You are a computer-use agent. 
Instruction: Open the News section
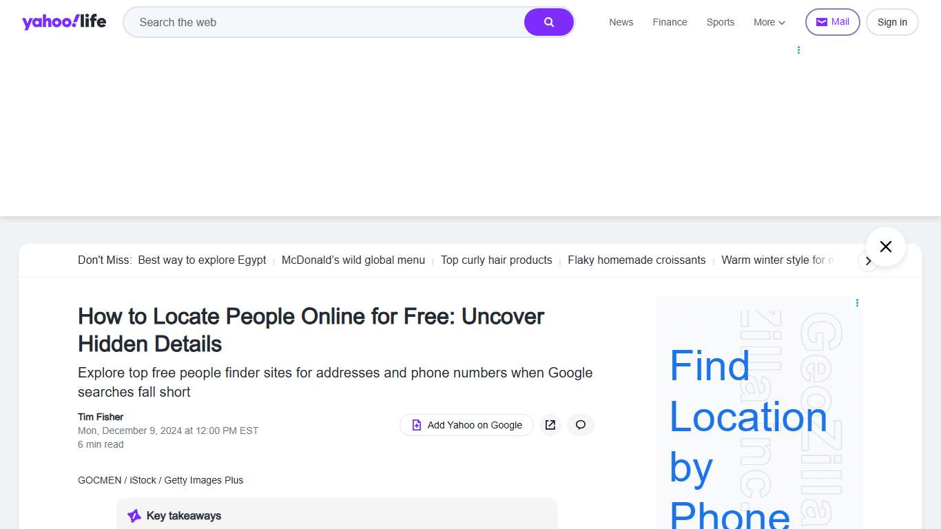click(x=621, y=22)
